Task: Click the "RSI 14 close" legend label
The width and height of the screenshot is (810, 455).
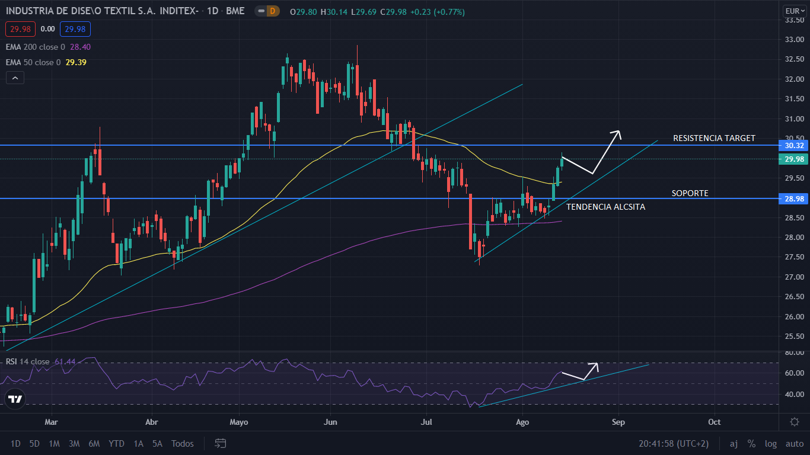Action: click(x=27, y=361)
